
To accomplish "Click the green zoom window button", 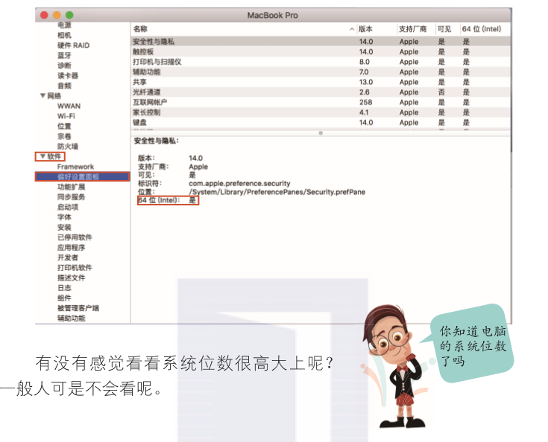I will tap(69, 15).
